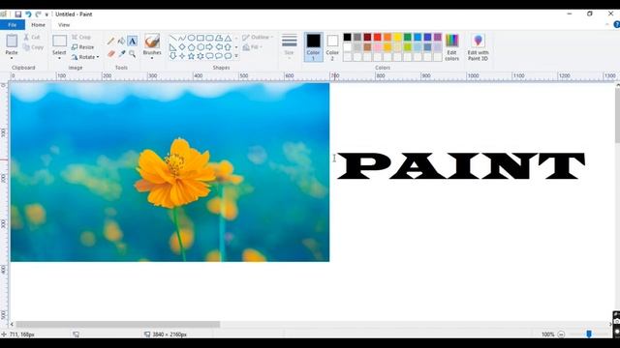This screenshot has height=348, width=620.
Task: Select the Color picker eyedropper tool
Action: coord(121,54)
